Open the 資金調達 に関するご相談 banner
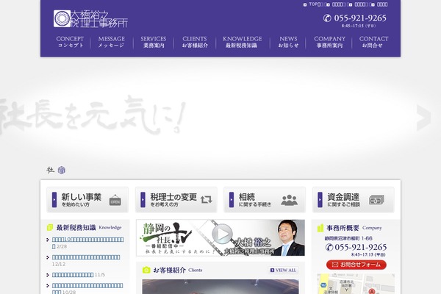The image size is (441, 294). click(x=354, y=199)
